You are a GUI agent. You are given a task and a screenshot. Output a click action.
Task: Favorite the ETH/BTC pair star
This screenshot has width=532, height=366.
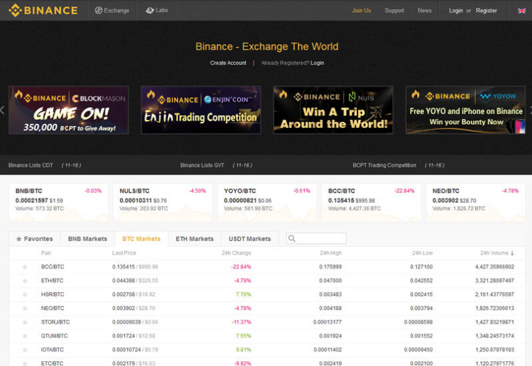[x=25, y=281]
